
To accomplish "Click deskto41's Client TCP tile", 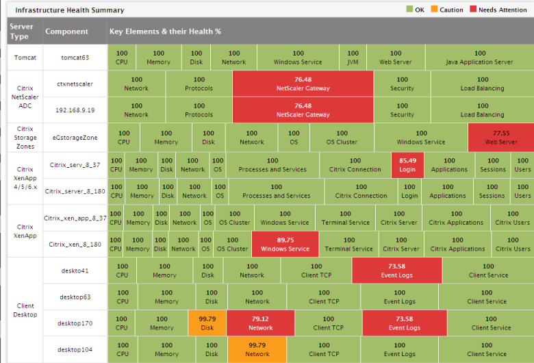I will 316,271.
